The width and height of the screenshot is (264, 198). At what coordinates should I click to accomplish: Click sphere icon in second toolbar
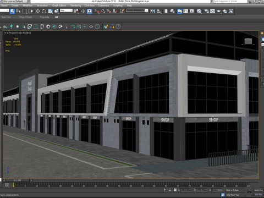pos(18,26)
